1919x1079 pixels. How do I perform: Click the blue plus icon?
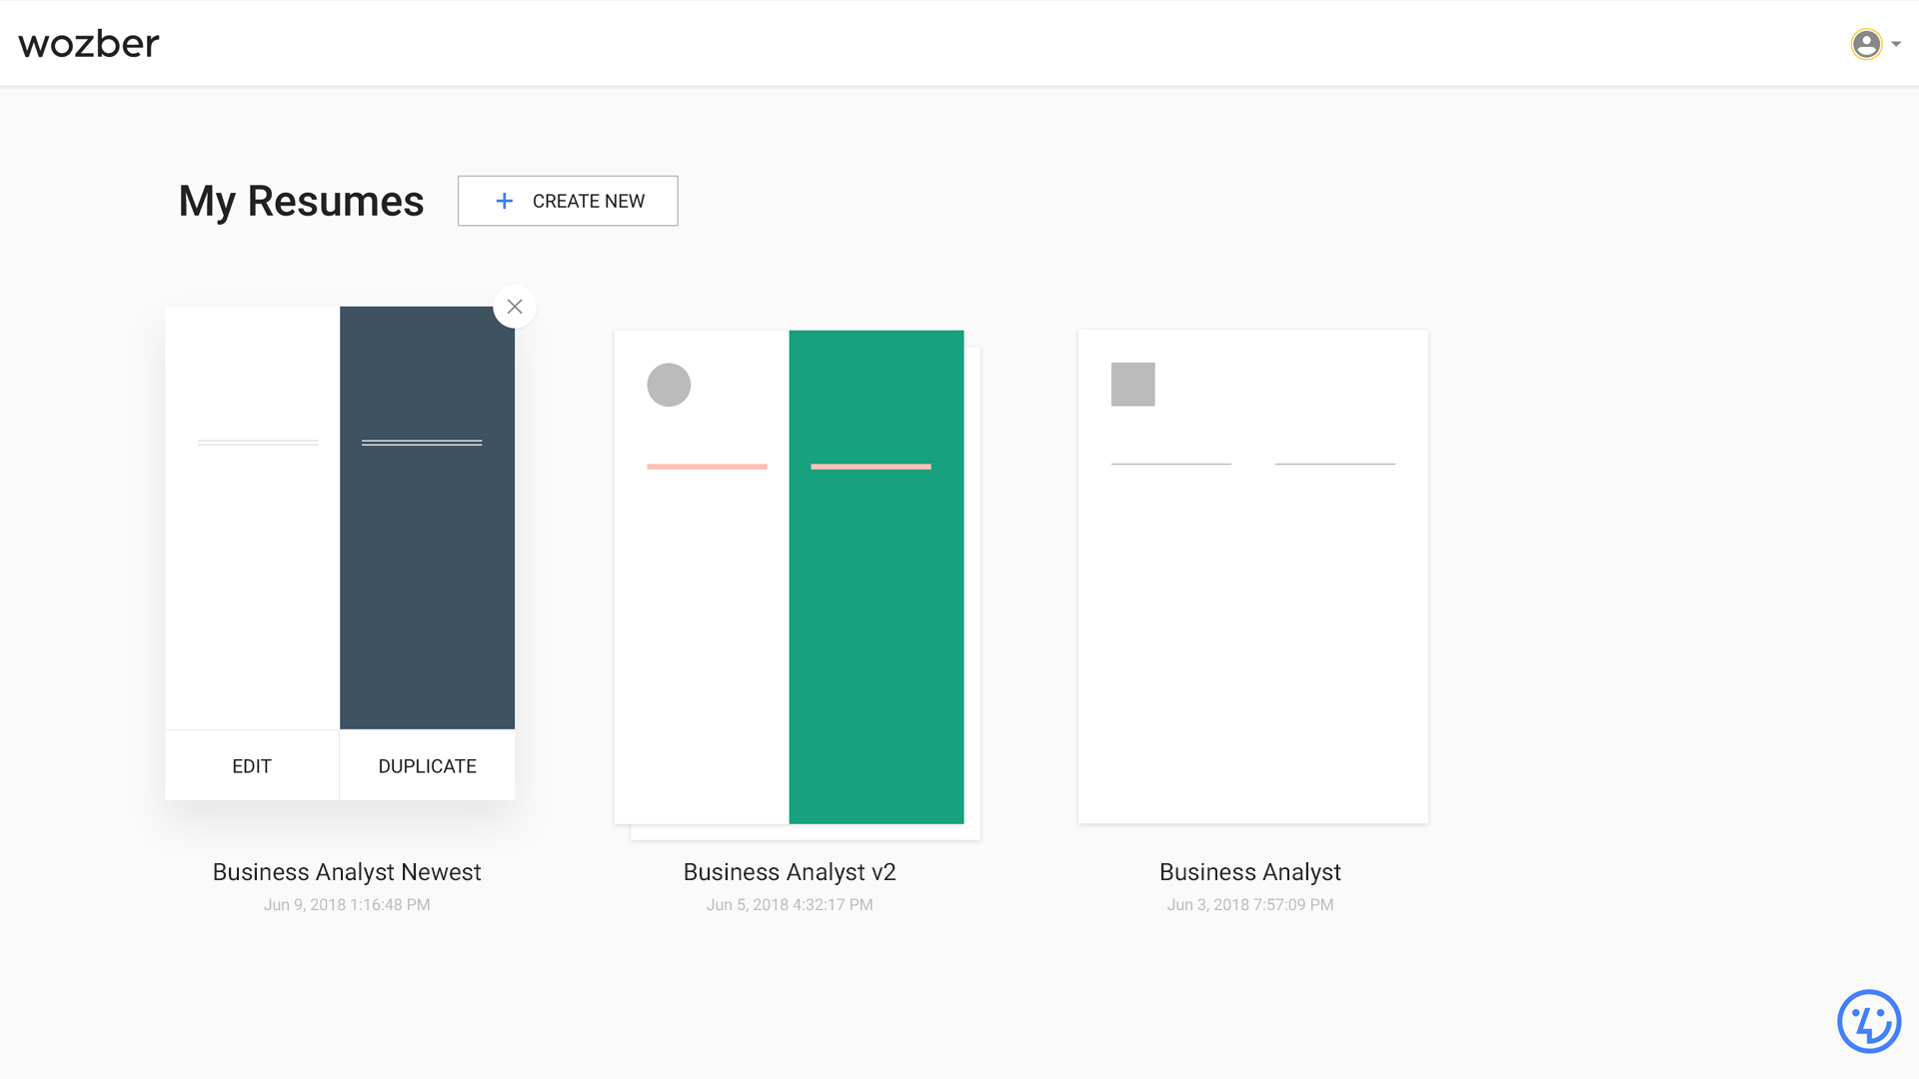coord(505,201)
